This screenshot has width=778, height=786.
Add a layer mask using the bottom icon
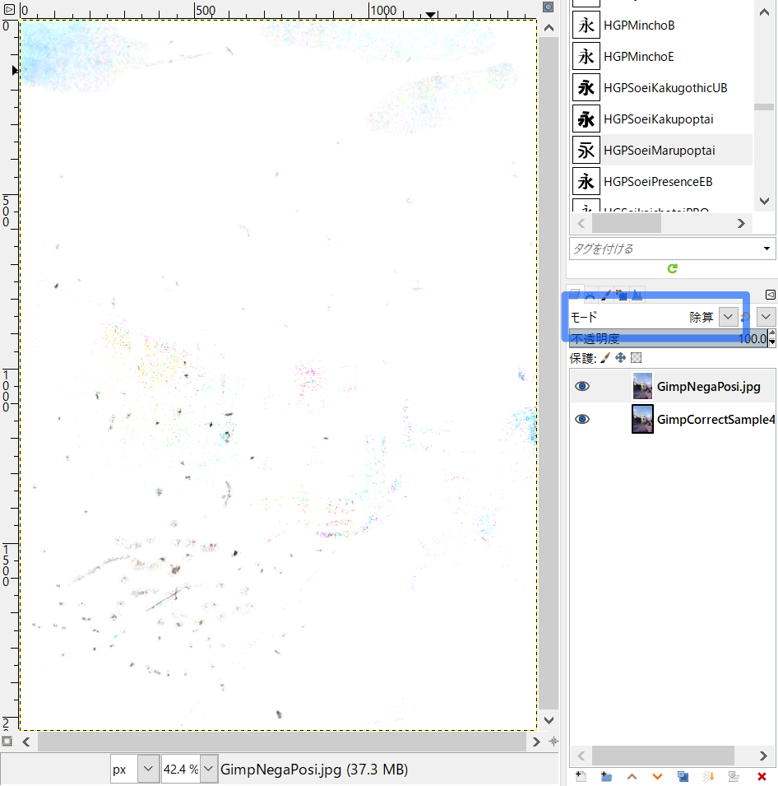click(734, 776)
